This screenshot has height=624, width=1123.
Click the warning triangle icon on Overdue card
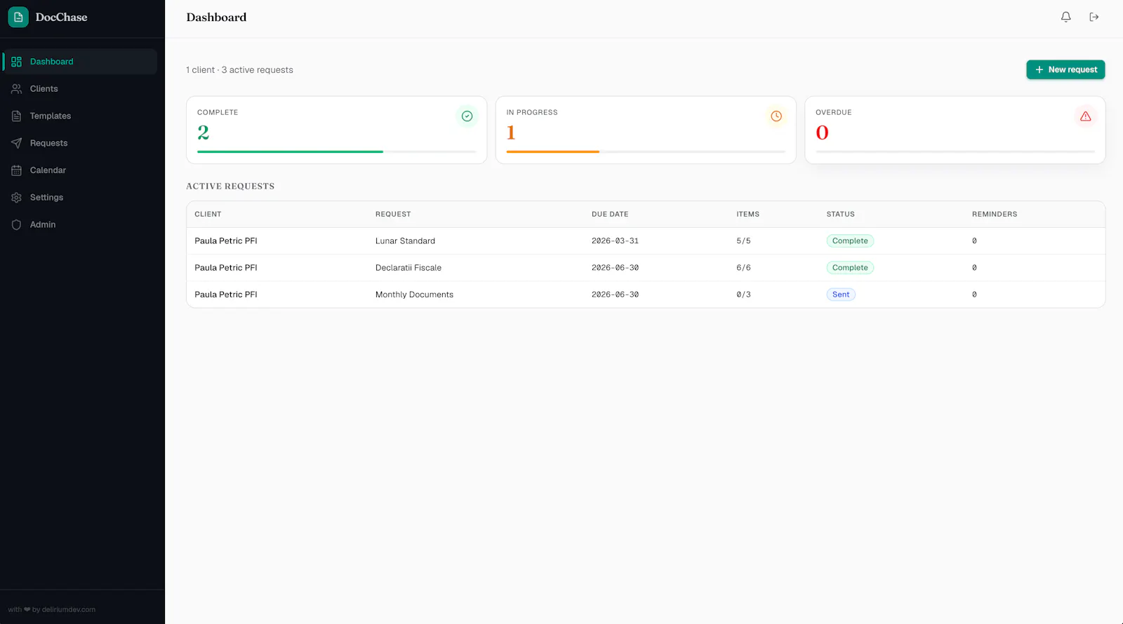coord(1086,116)
